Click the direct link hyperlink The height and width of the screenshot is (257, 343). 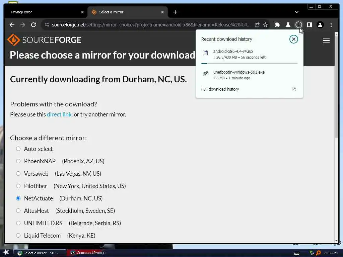pyautogui.click(x=59, y=114)
